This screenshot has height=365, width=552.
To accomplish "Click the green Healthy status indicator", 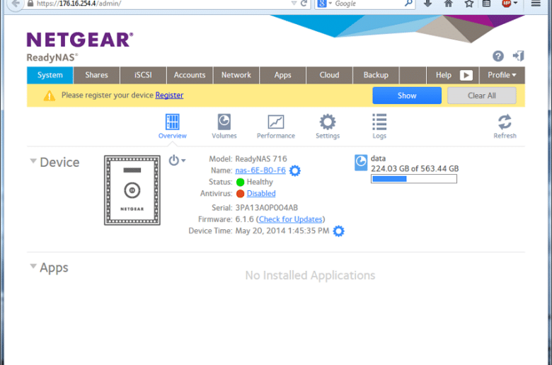I will 241,182.
